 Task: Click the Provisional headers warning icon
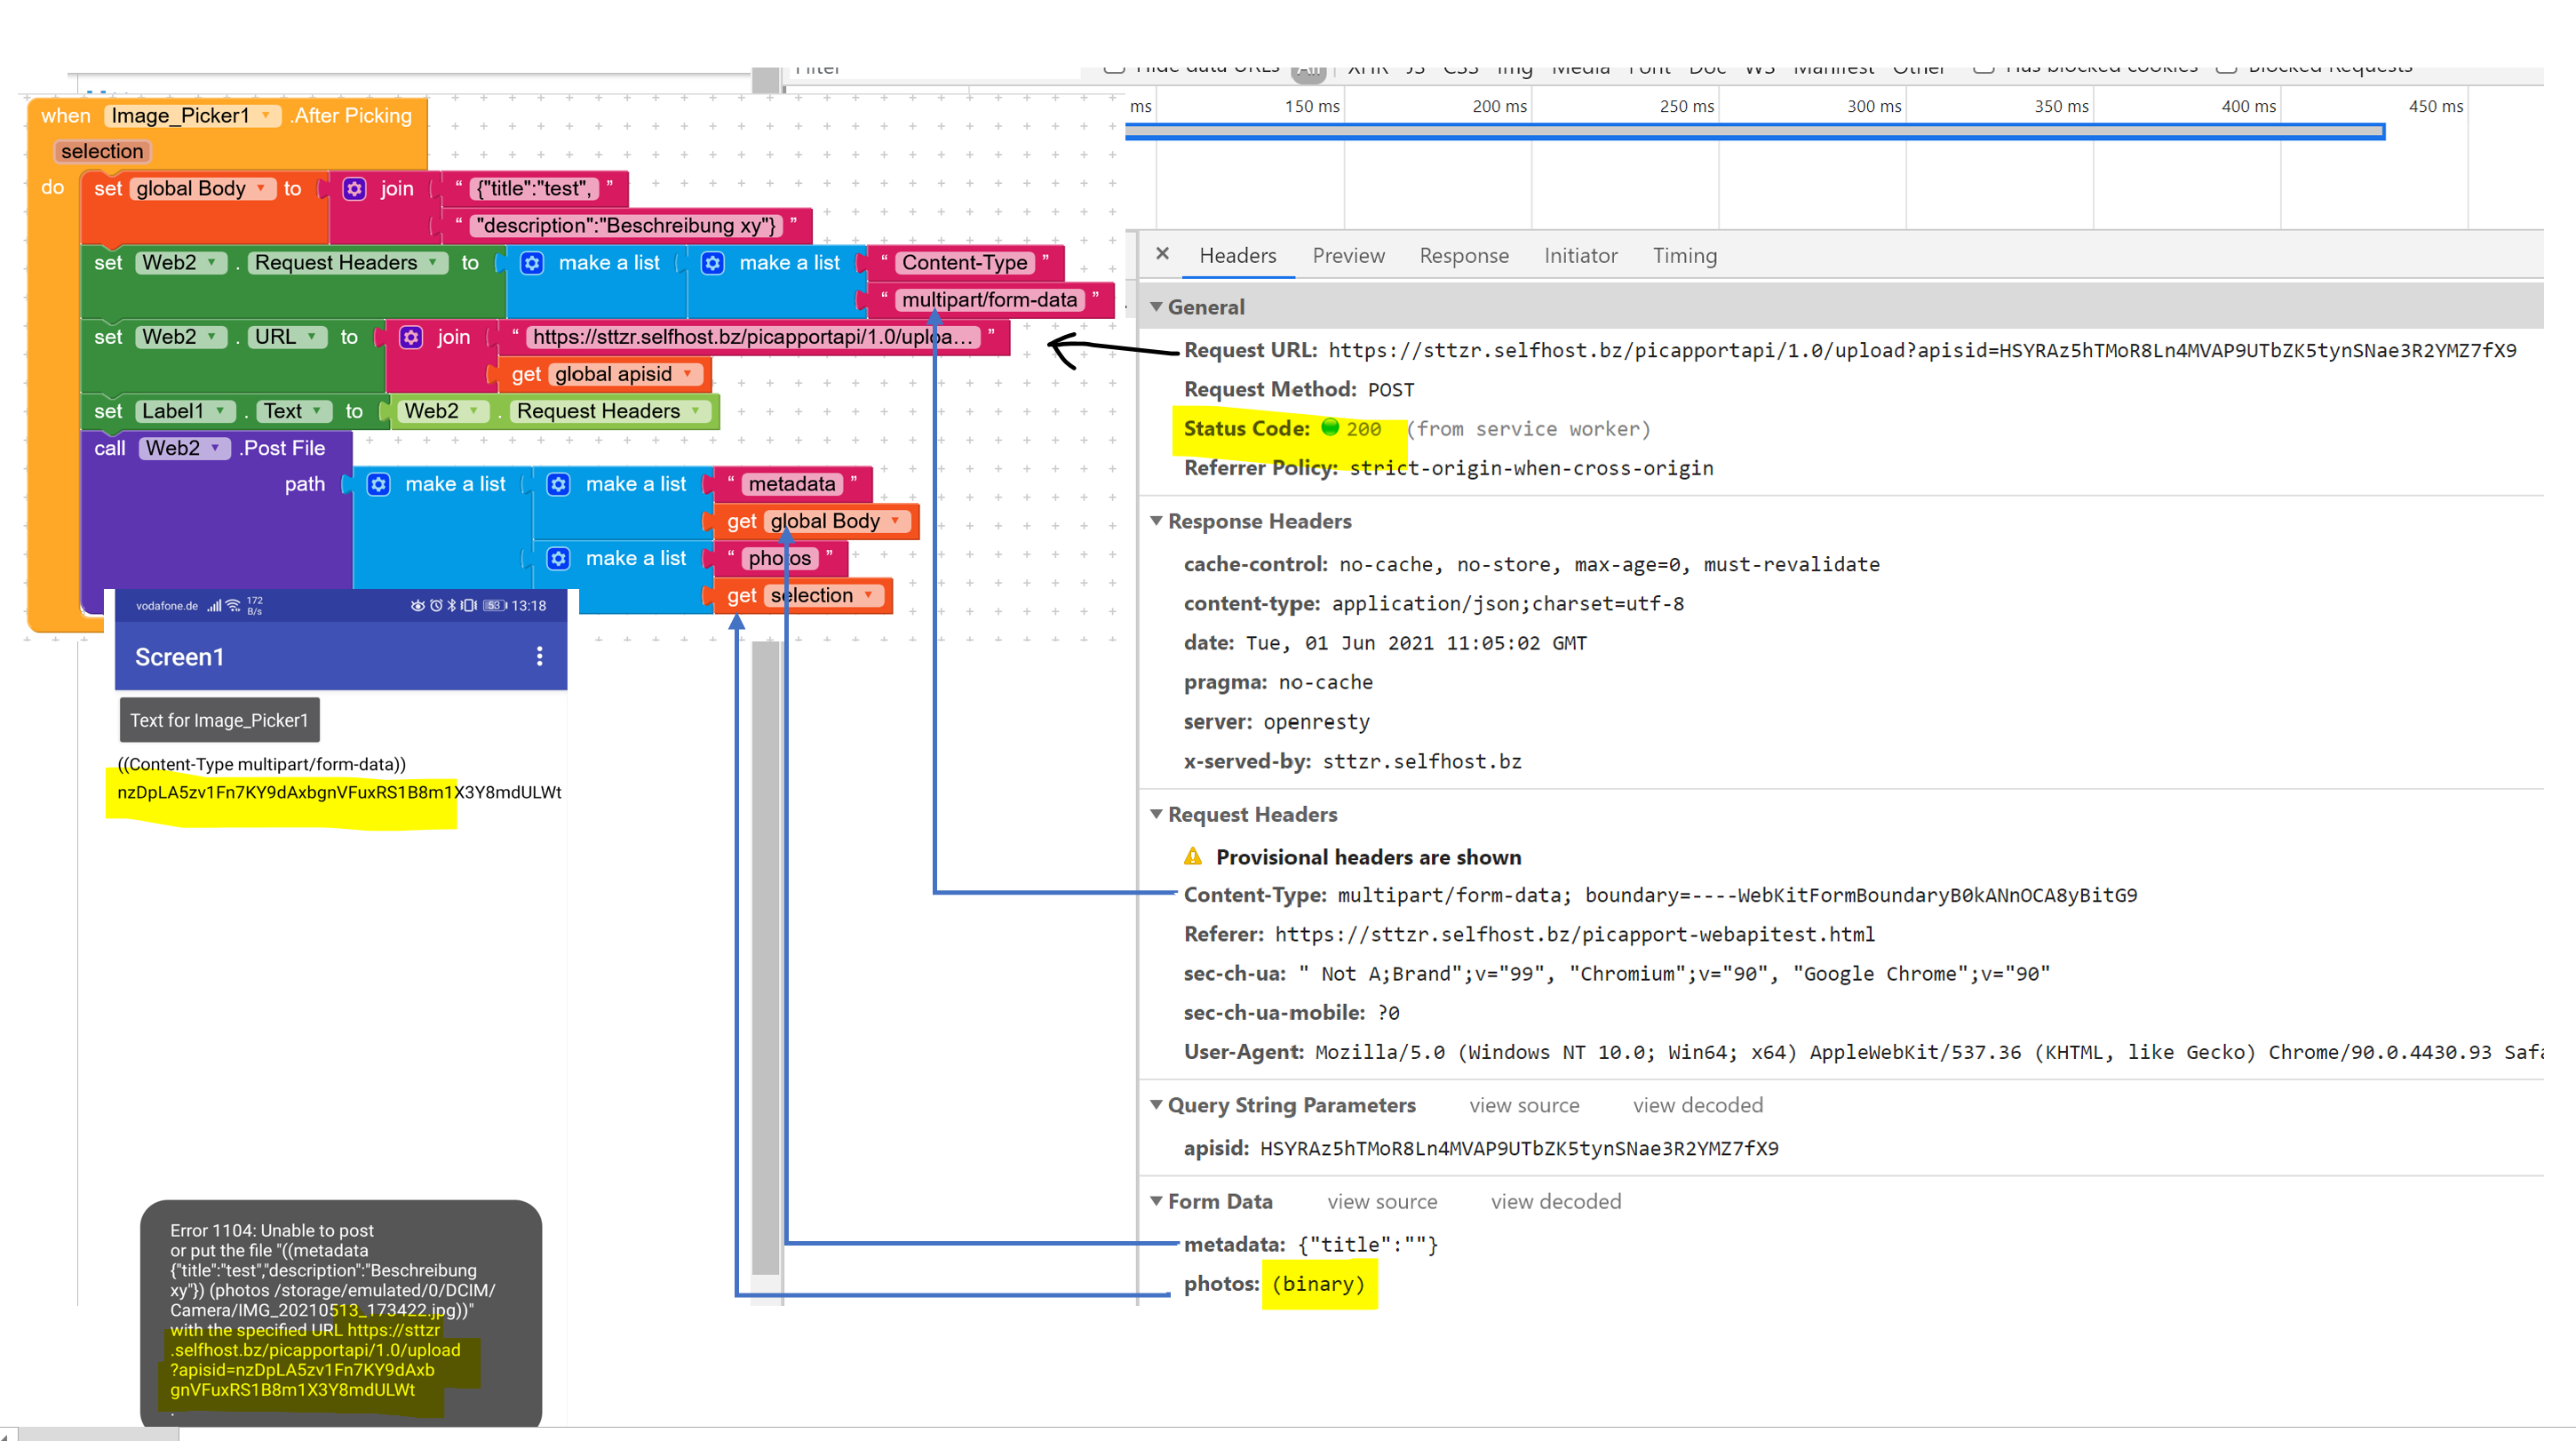pyautogui.click(x=1193, y=857)
